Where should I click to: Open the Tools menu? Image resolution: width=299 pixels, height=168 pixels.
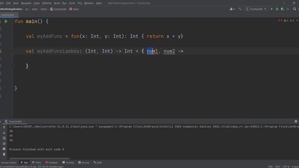click(x=72, y=3)
